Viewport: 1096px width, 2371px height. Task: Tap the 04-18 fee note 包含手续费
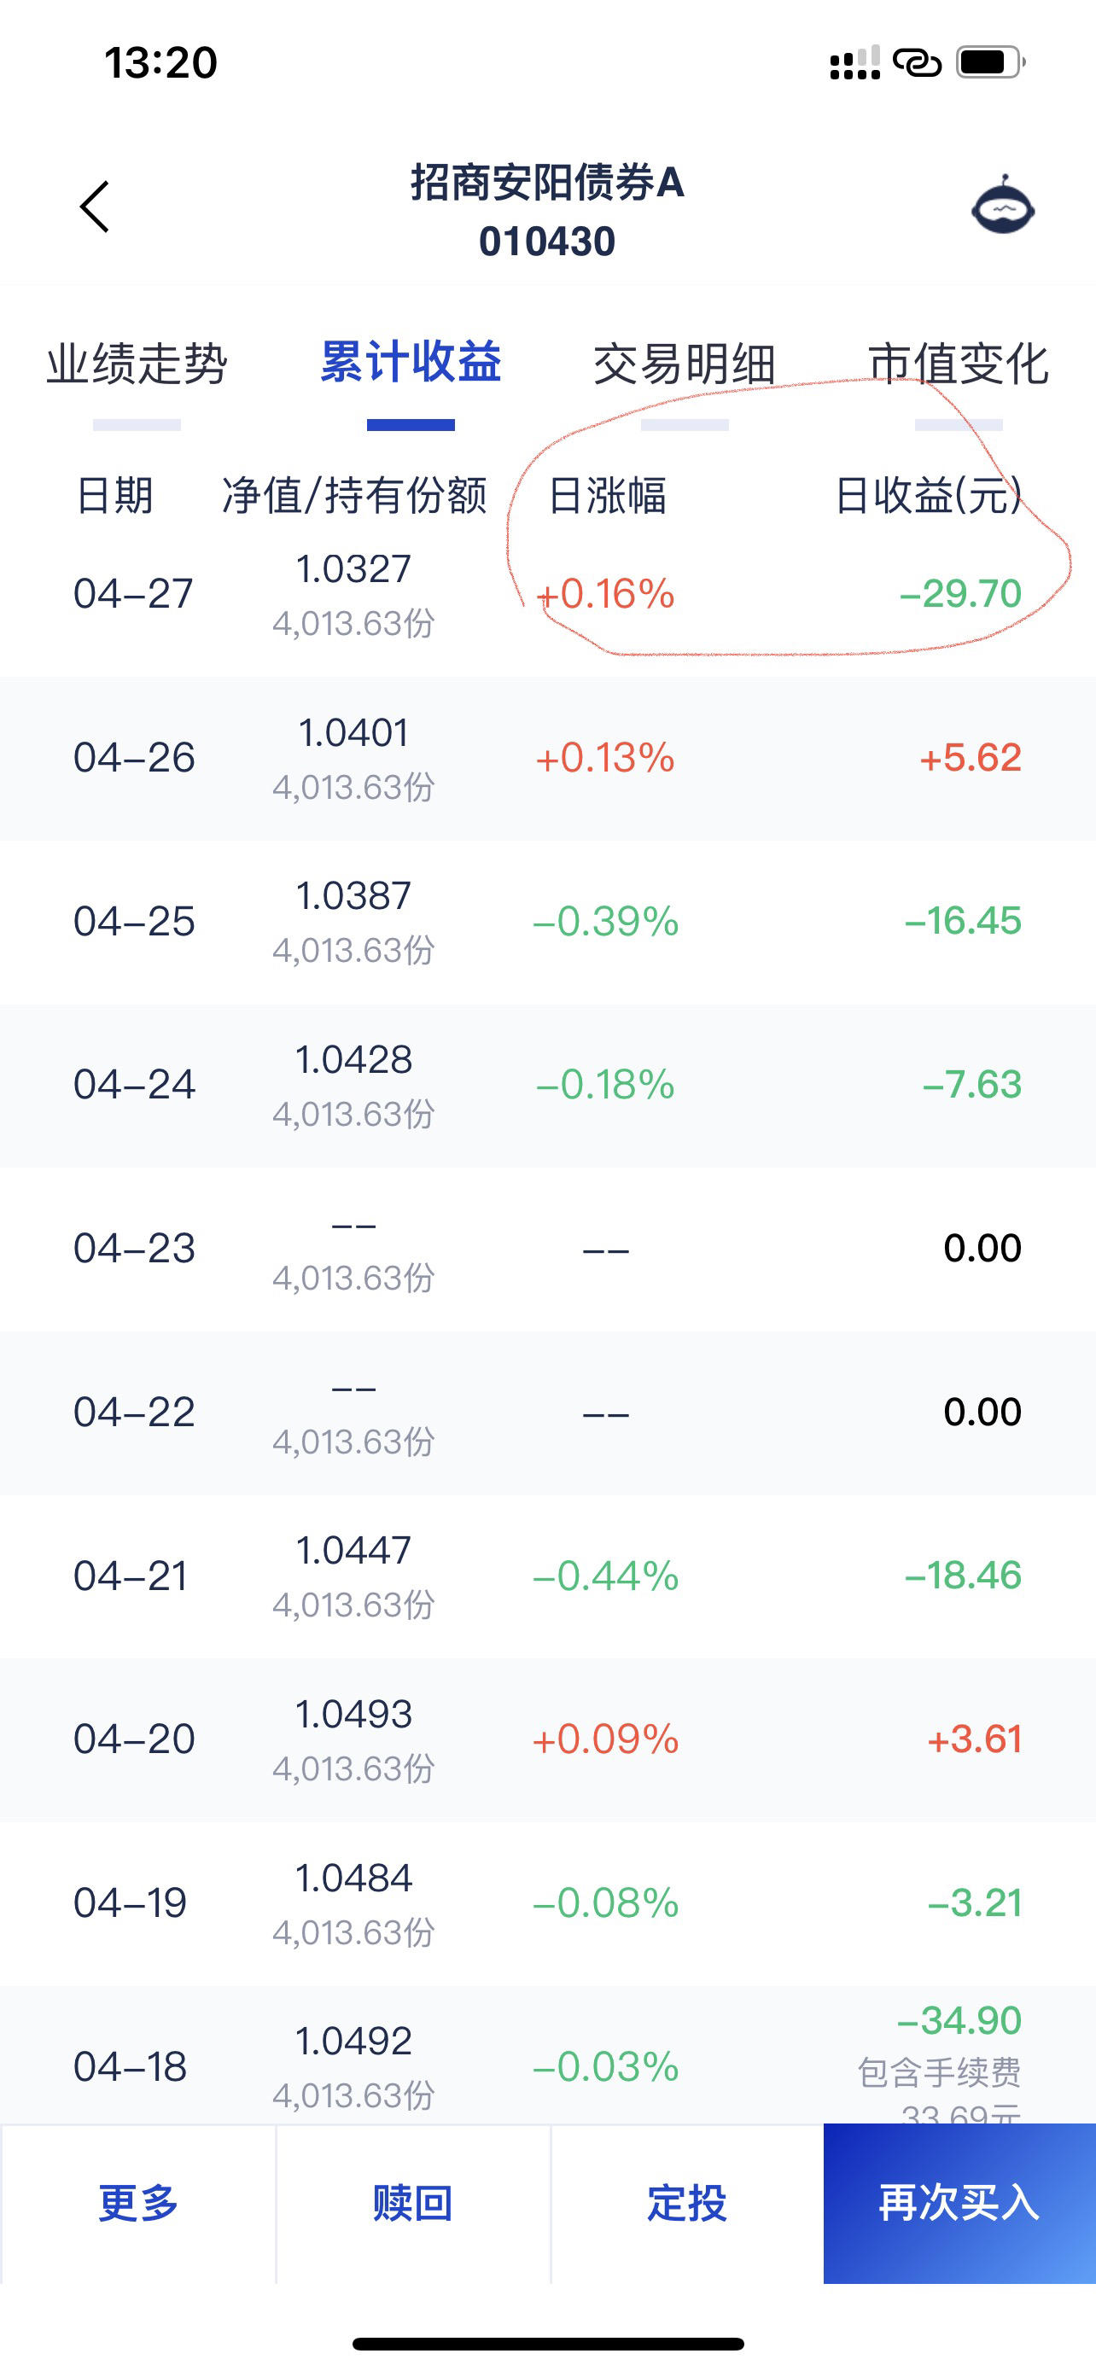[x=940, y=2072]
